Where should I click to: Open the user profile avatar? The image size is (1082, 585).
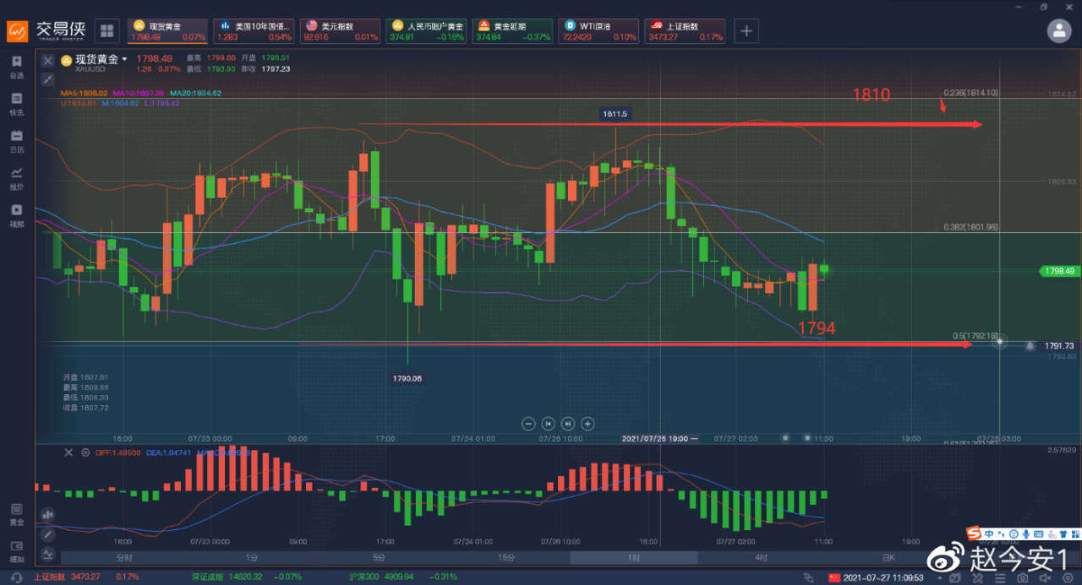coord(1058,30)
